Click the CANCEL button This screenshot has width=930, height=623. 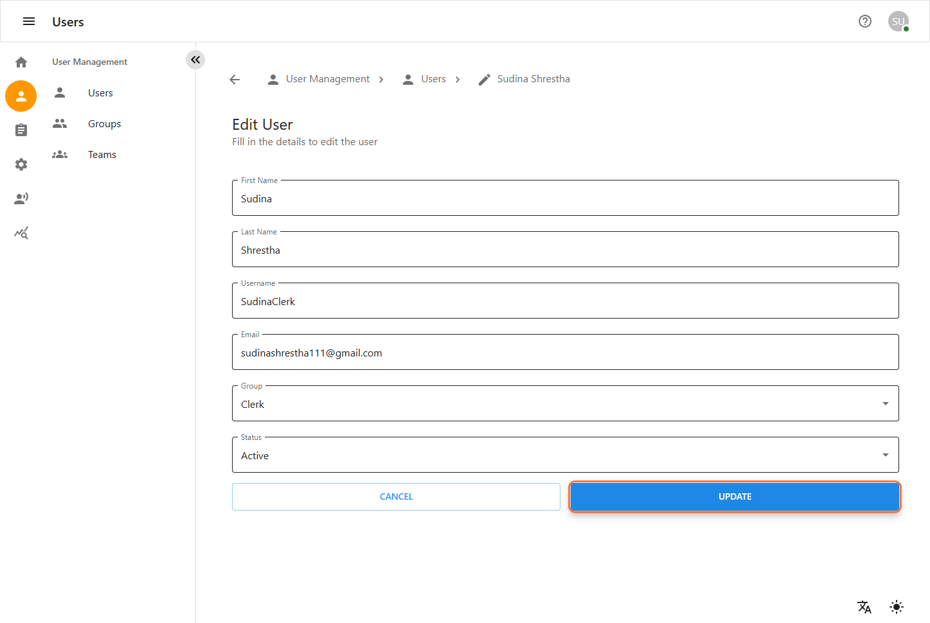click(396, 496)
